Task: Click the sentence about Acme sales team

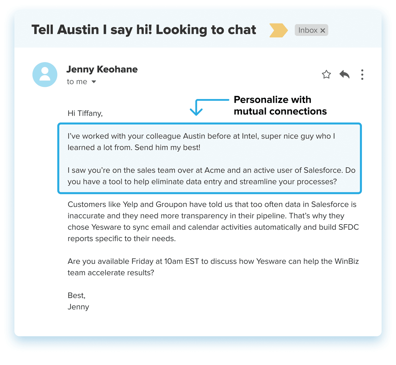Action: coord(211,176)
